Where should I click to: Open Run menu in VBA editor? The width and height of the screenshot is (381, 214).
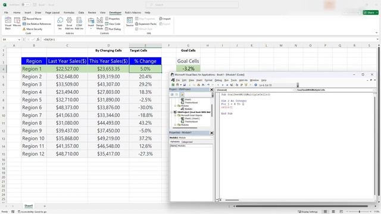[226, 80]
